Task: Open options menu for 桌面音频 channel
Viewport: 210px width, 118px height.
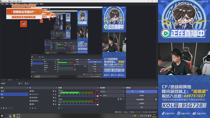Action: [x=59, y=102]
